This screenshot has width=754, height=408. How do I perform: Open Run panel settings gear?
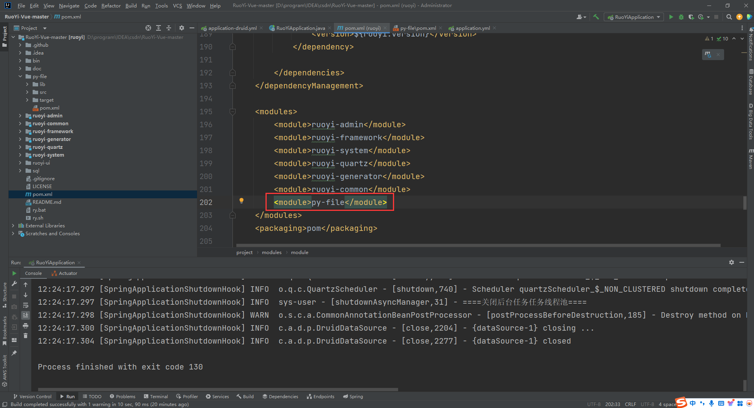point(732,262)
